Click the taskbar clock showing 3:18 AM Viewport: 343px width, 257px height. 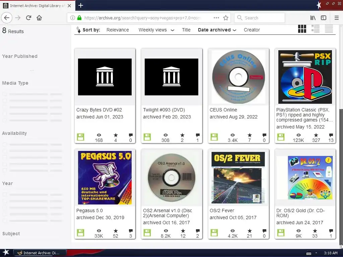pos(331,253)
